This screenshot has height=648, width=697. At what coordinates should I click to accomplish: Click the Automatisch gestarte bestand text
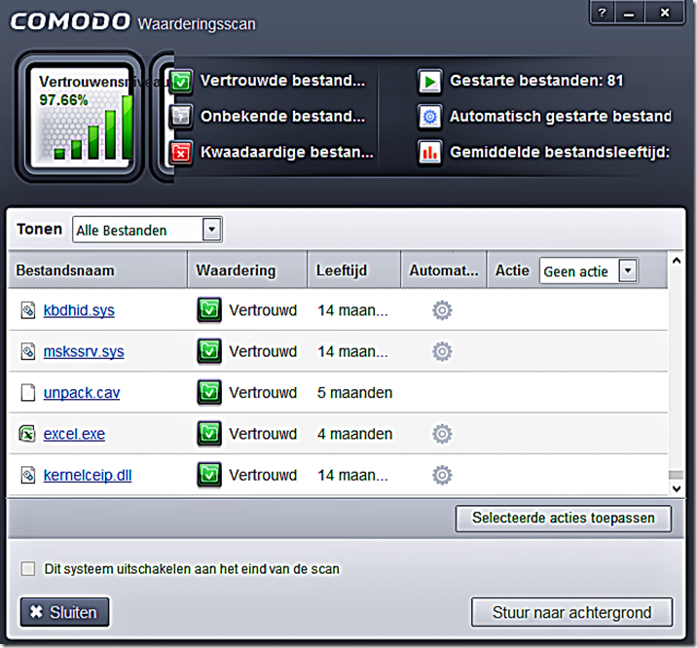pyautogui.click(x=561, y=117)
